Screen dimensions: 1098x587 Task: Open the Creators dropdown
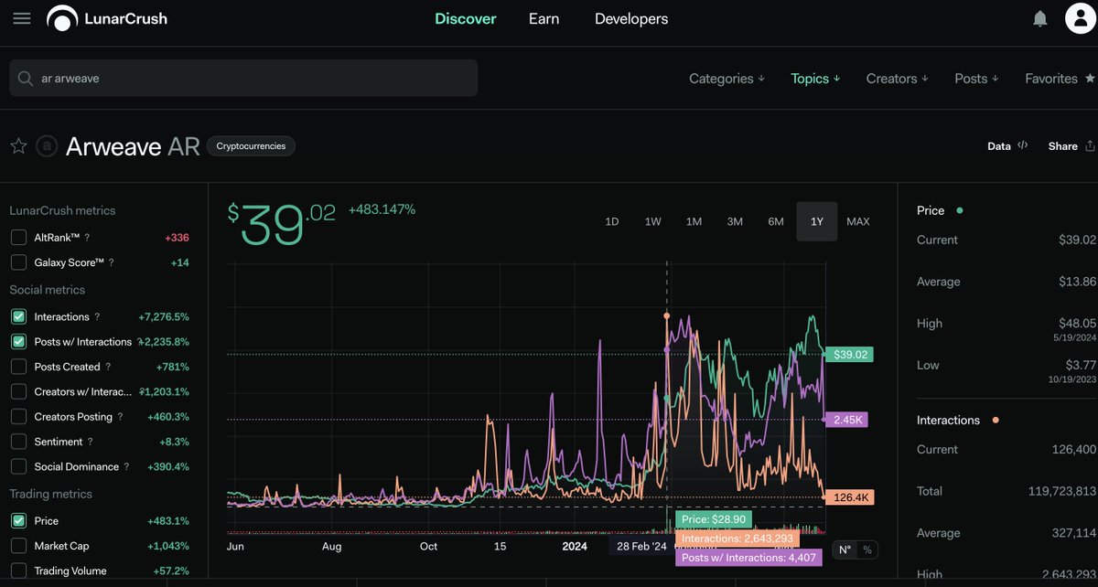(897, 79)
